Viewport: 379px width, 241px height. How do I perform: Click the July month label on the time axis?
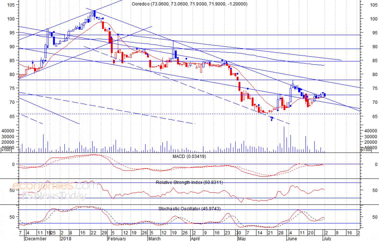327,238
